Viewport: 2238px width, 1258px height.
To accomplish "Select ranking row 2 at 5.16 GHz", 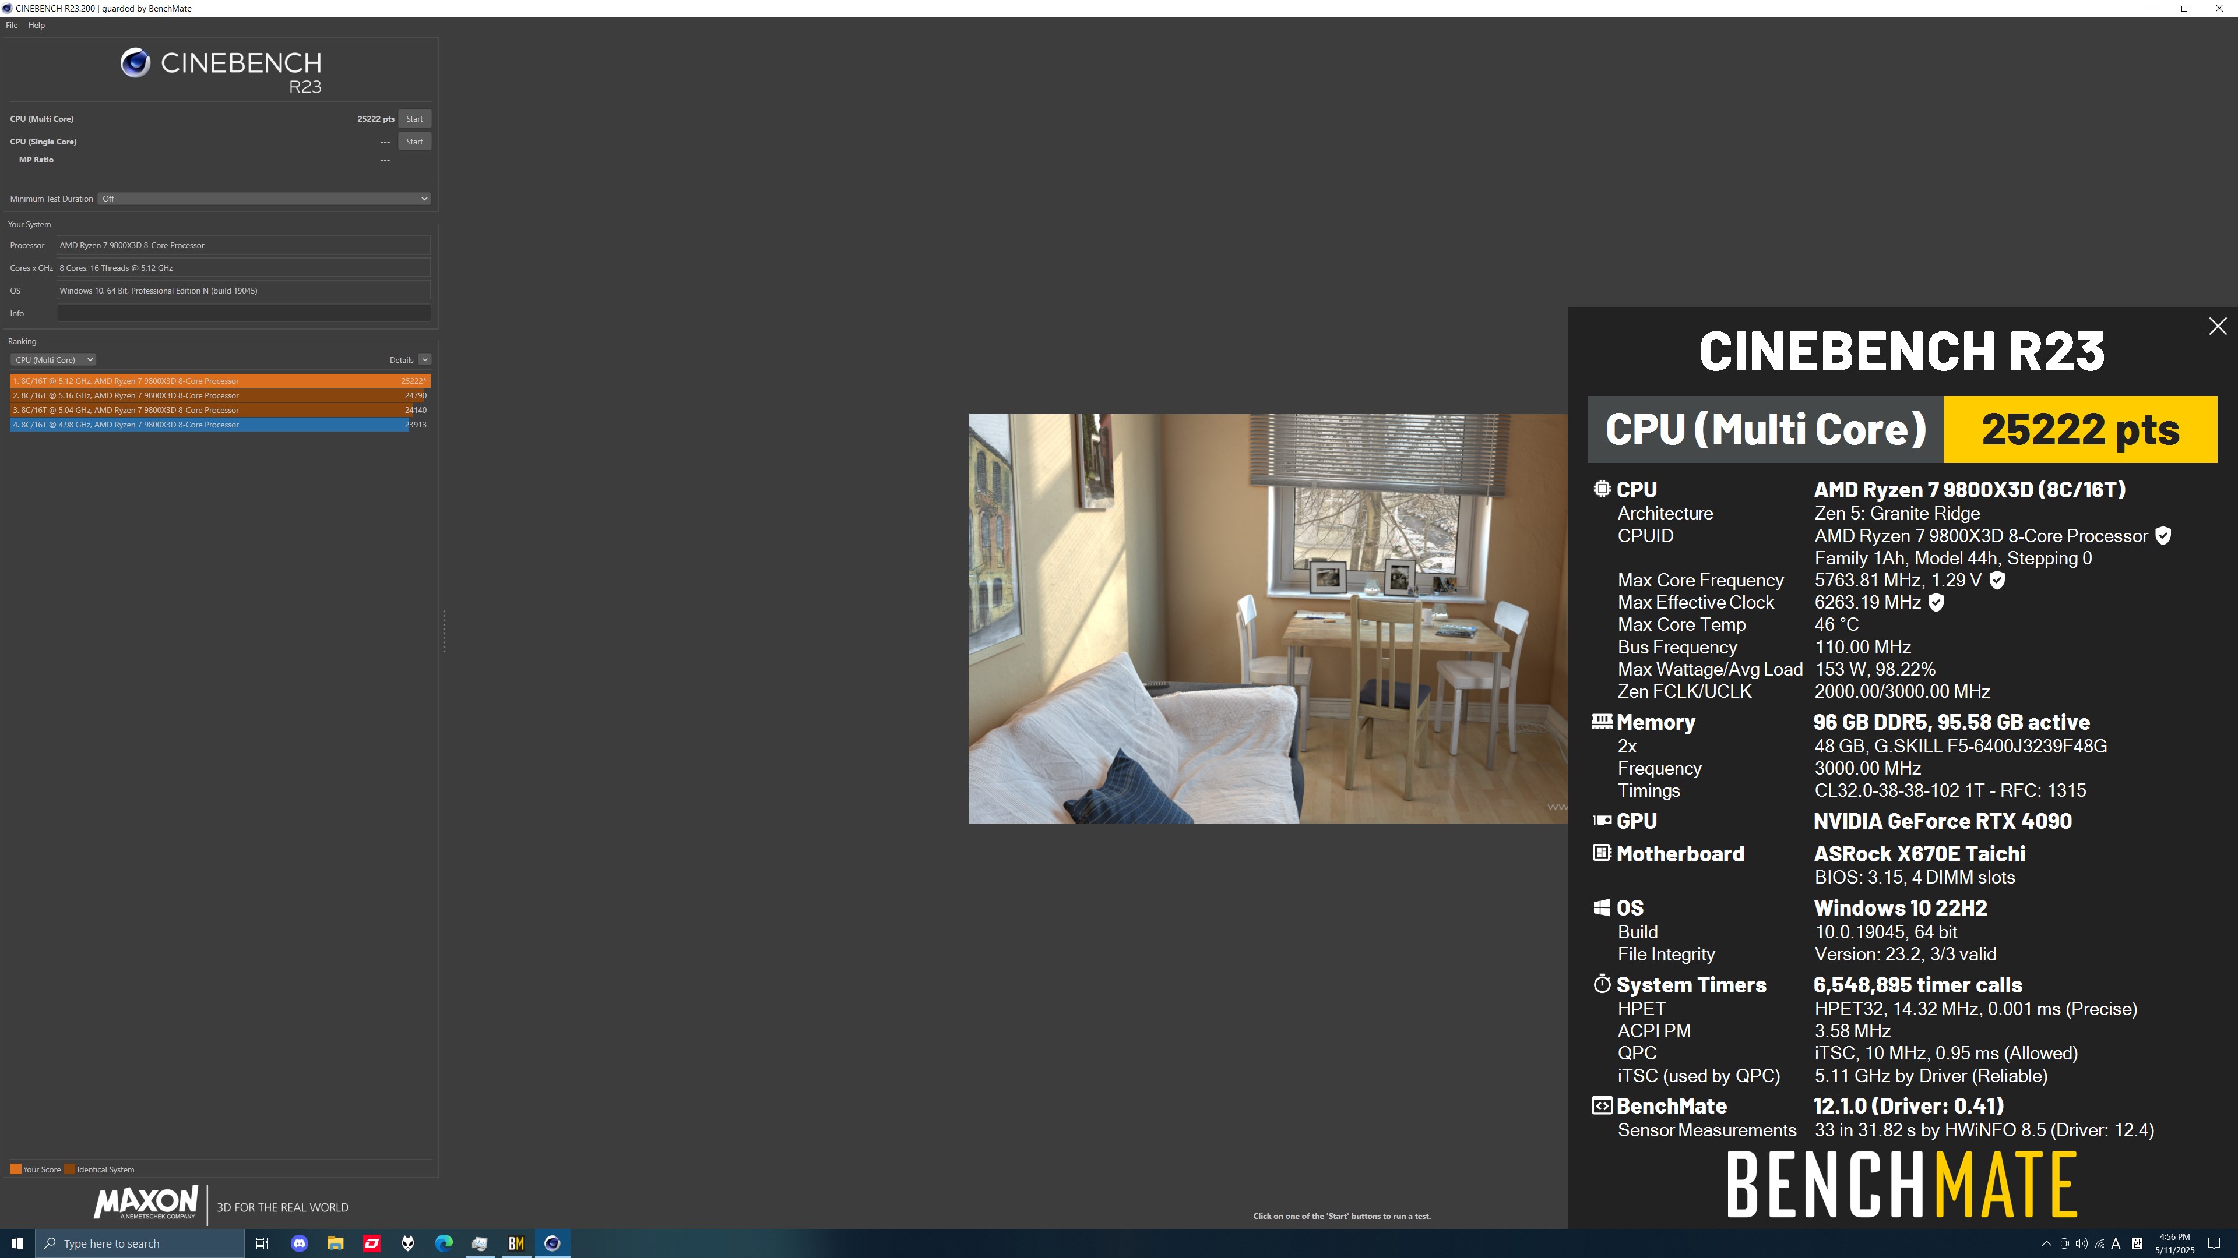I will point(220,396).
